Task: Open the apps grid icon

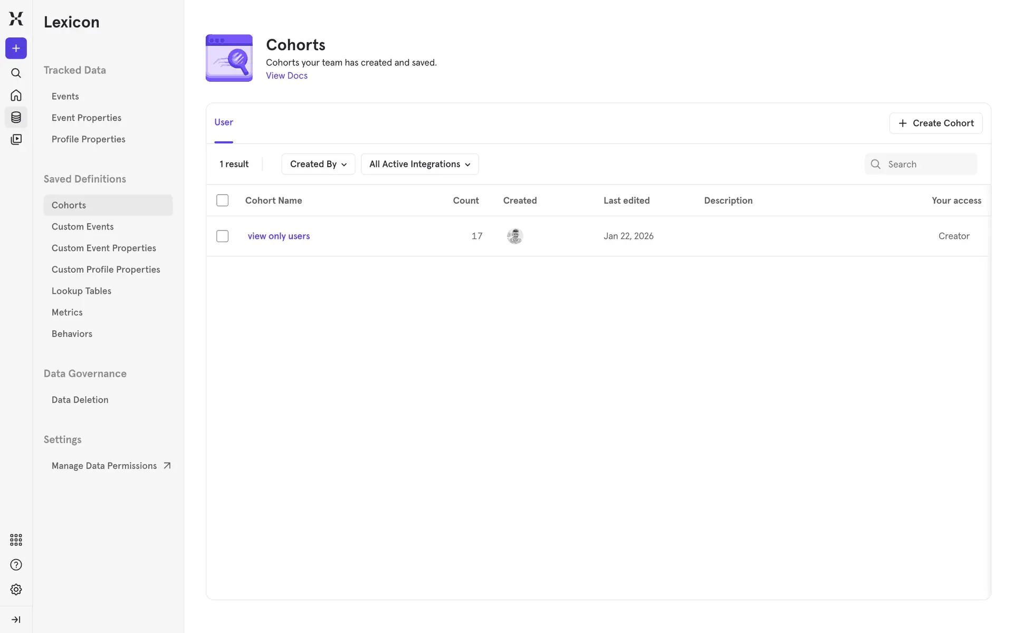Action: 16,540
